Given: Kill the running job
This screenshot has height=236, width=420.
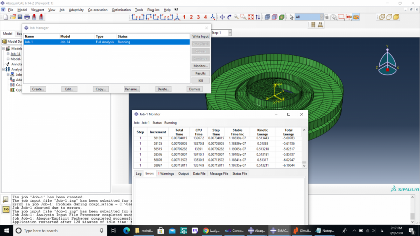Looking at the screenshot, I should point(200,80).
